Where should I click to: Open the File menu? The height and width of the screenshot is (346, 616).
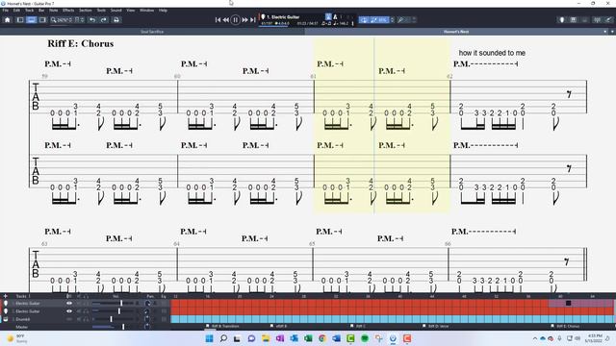[6, 11]
